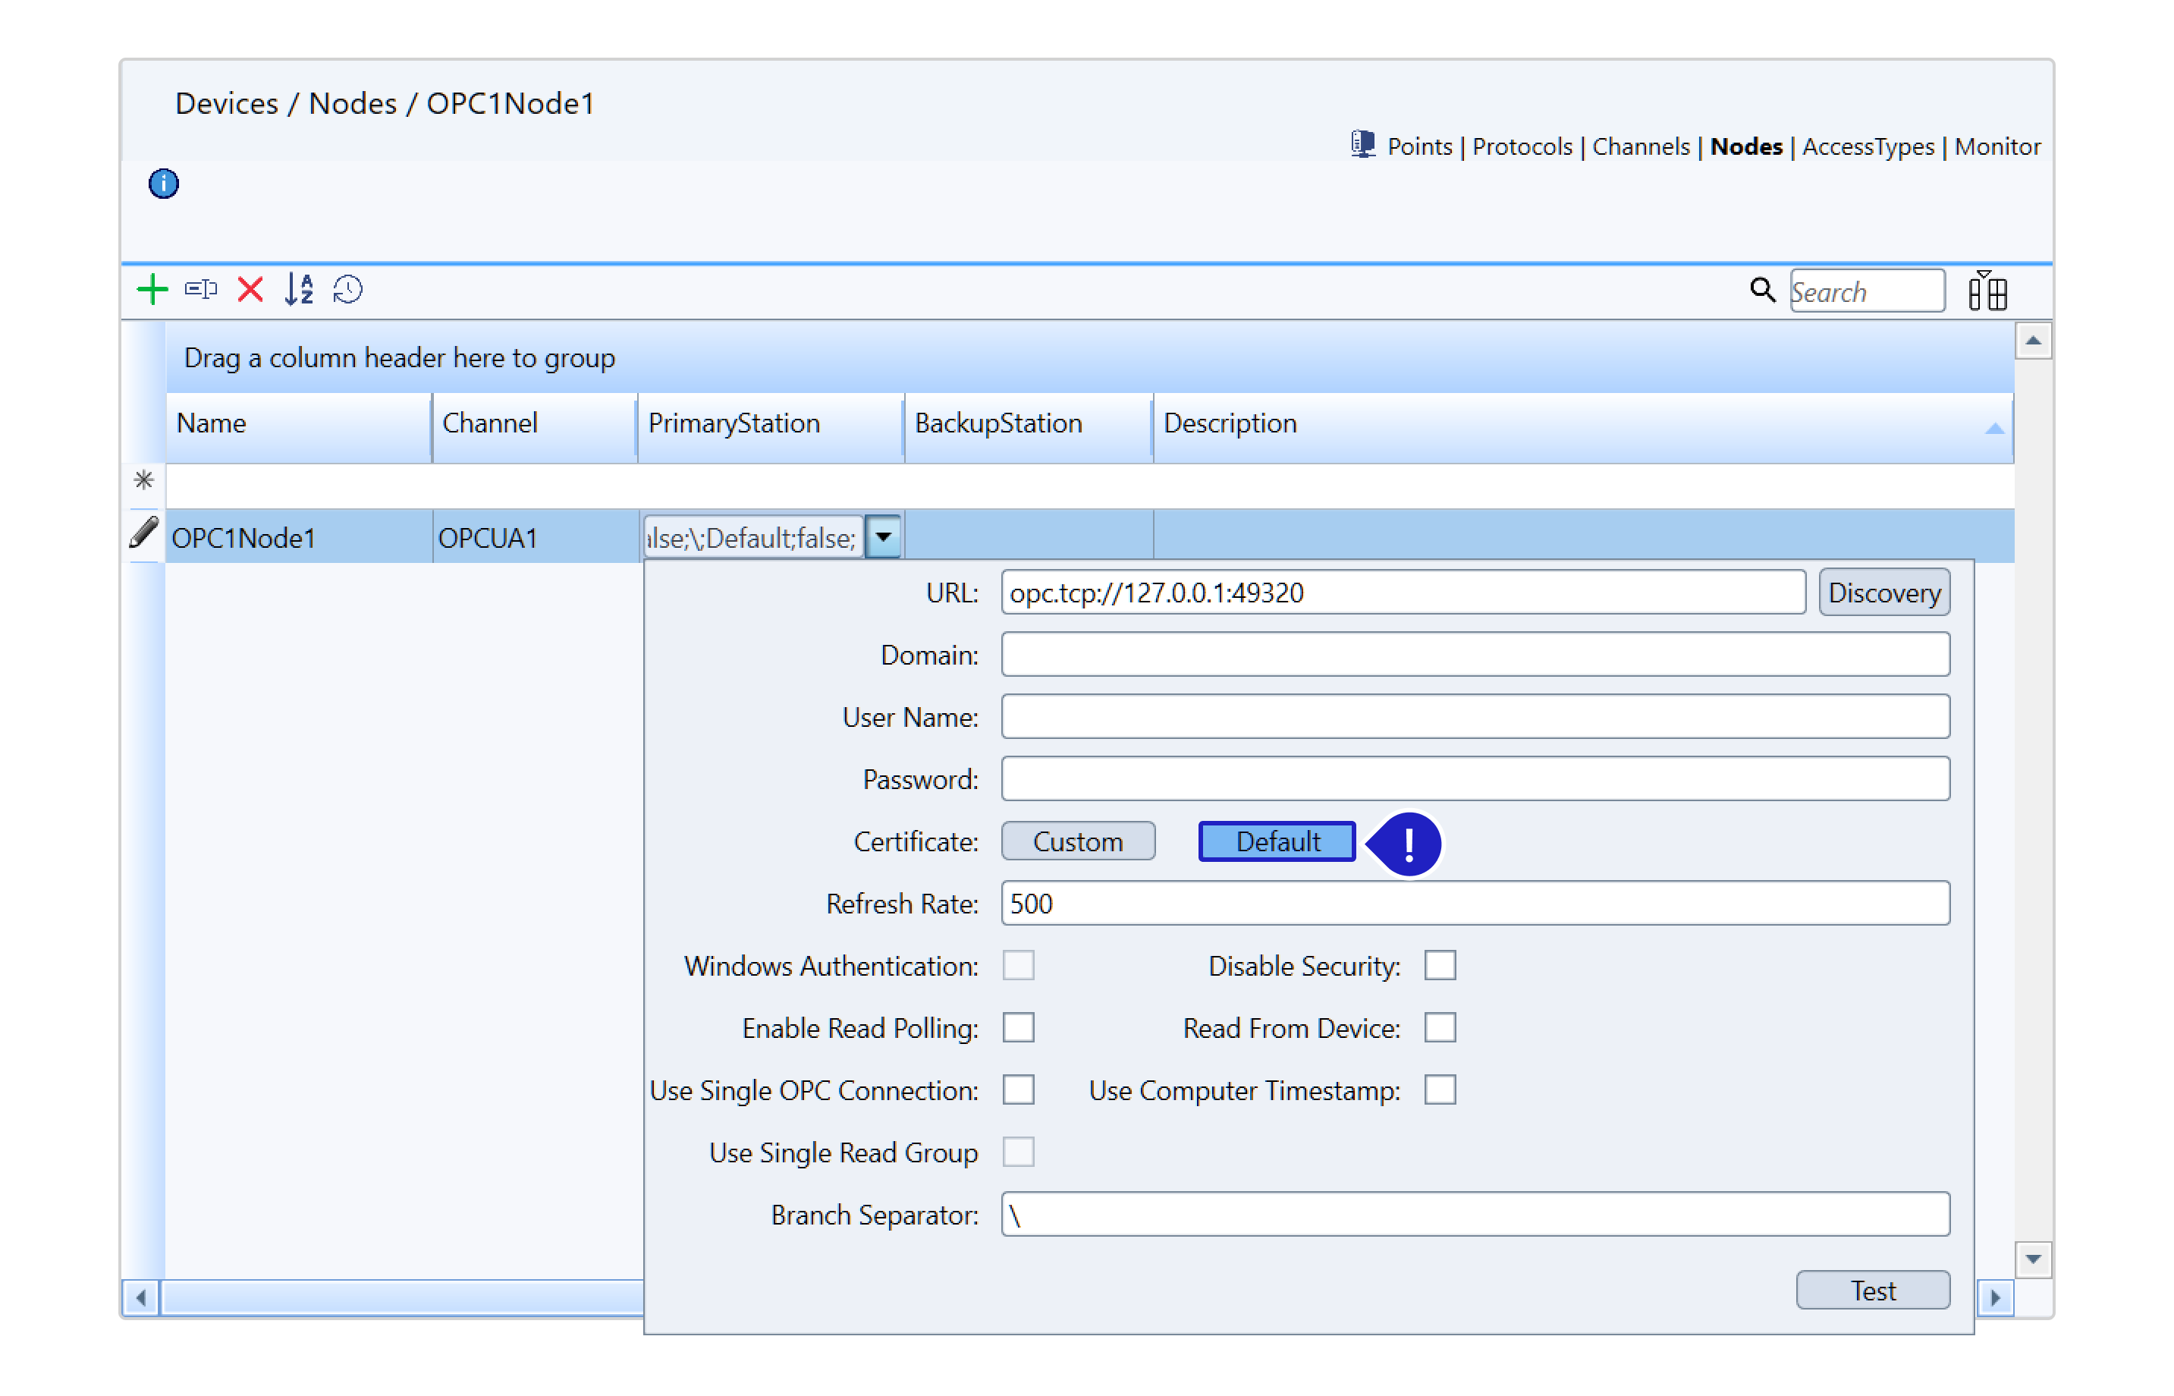Open the Protocols tab
The width and height of the screenshot is (2174, 1396).
coord(1522,147)
